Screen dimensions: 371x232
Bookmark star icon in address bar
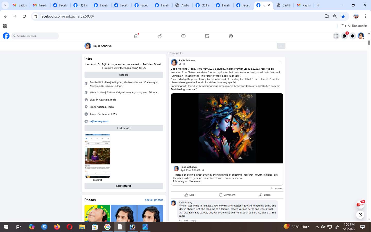tap(343, 16)
